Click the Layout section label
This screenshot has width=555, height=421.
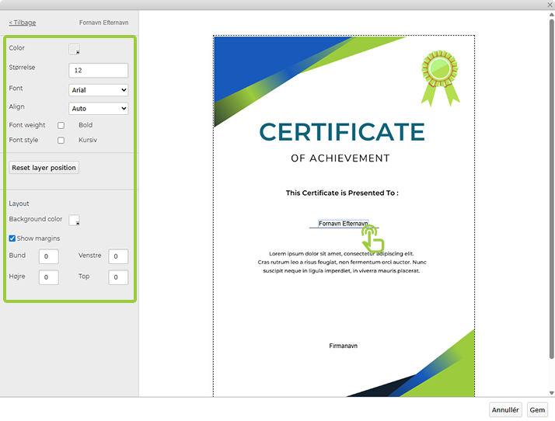pos(19,204)
